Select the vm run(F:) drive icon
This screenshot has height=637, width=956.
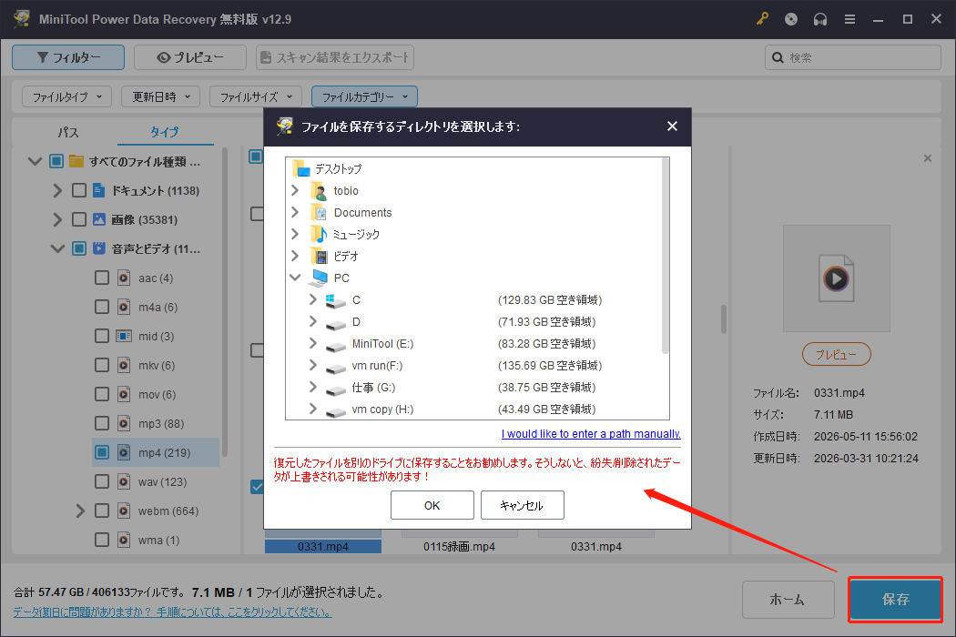tap(335, 368)
